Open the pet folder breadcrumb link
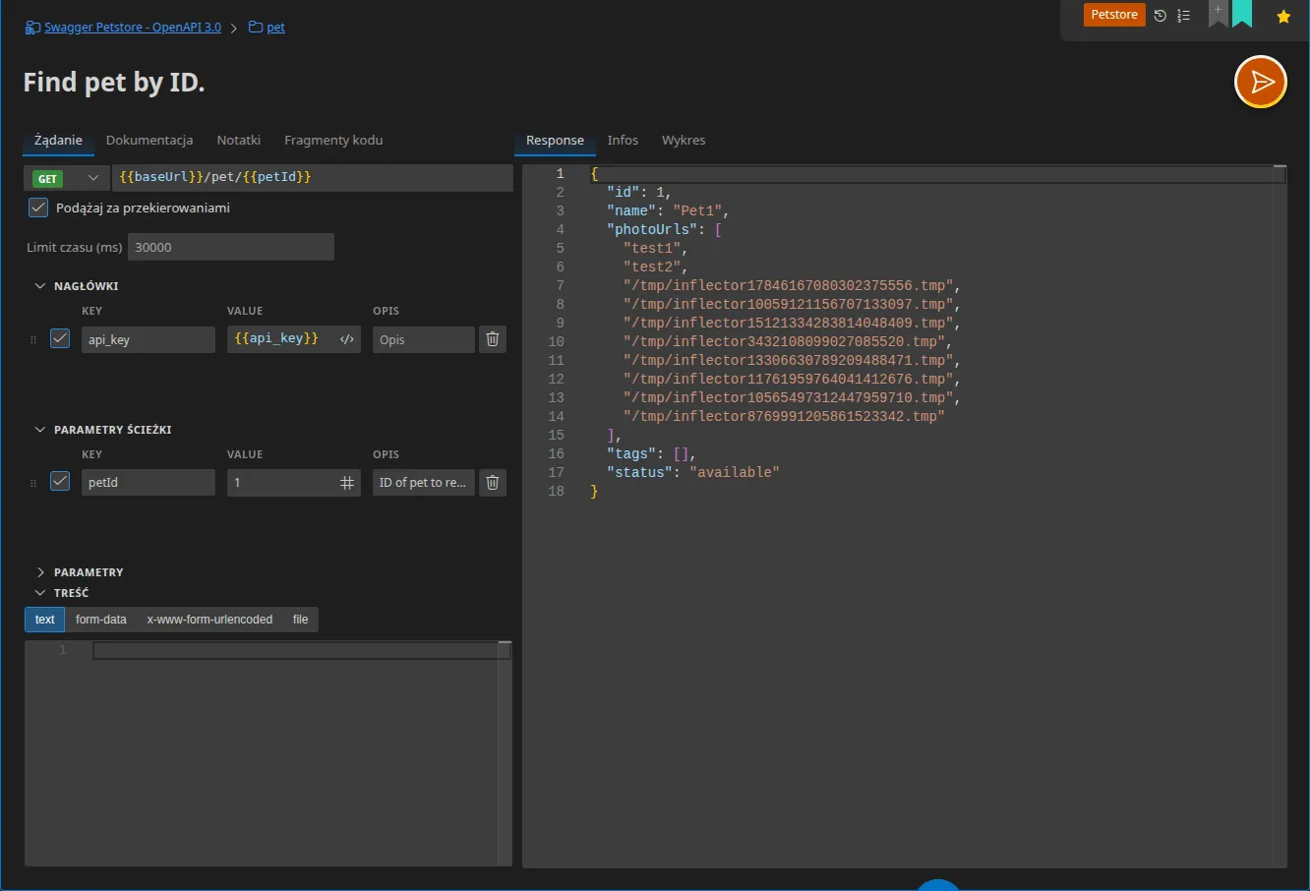The image size is (1310, 891). tap(276, 28)
